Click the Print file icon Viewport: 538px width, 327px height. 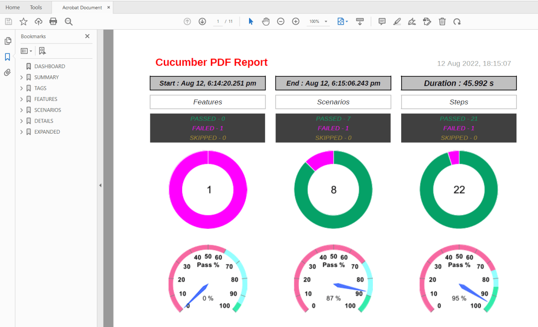[53, 22]
